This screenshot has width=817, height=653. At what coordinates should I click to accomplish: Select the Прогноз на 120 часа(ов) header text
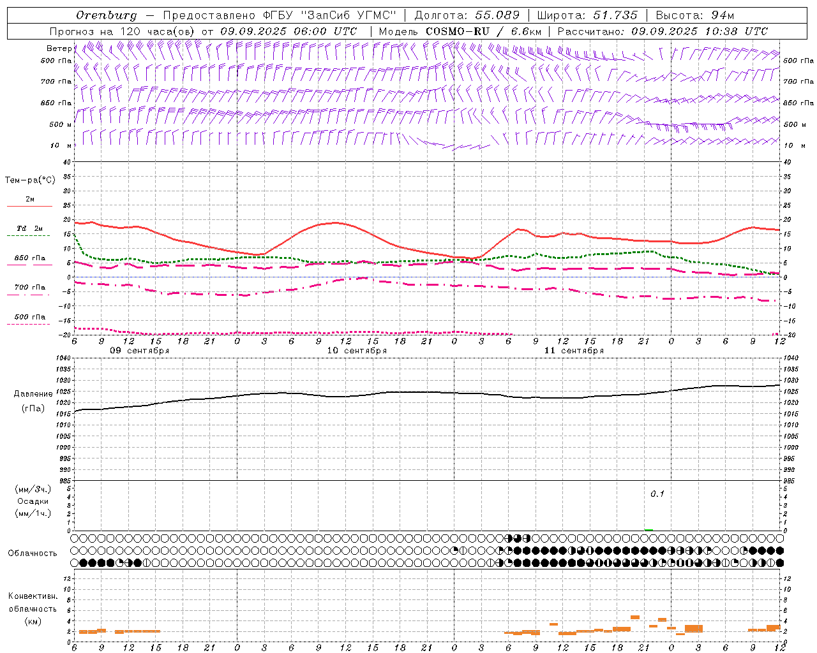(123, 31)
